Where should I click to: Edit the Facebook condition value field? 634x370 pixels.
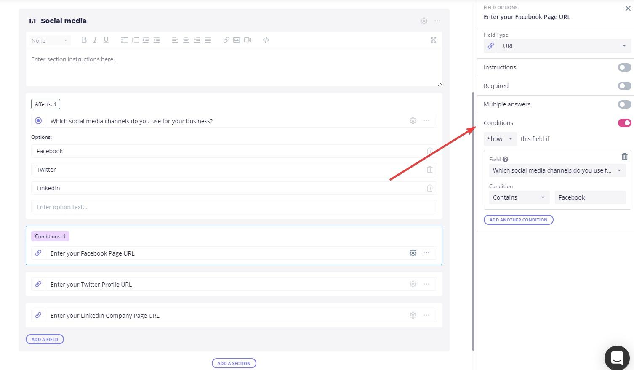(x=590, y=197)
